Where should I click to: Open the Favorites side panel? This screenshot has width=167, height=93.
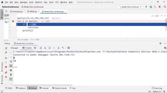[2, 80]
